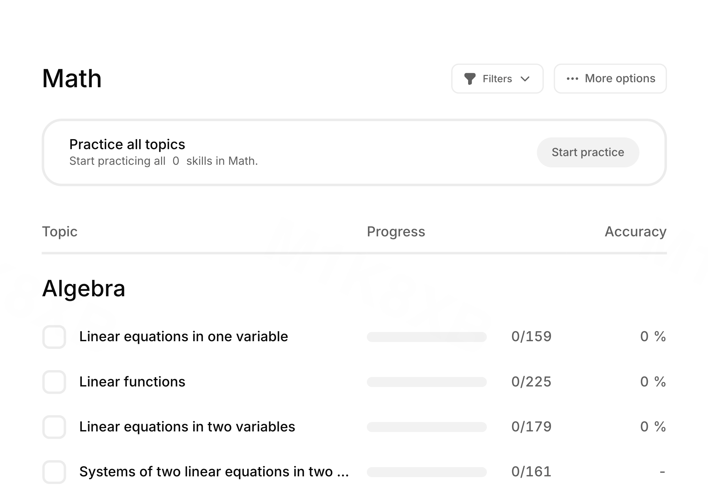Expand the Filters dropdown chevron
The height and width of the screenshot is (494, 708).
pyautogui.click(x=525, y=79)
